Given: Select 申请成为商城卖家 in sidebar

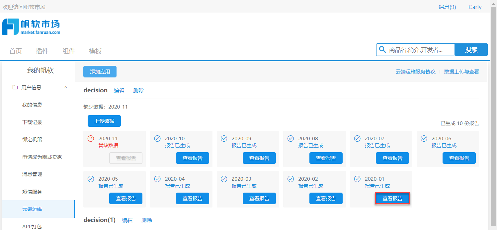Looking at the screenshot, I should pyautogui.click(x=38, y=157).
